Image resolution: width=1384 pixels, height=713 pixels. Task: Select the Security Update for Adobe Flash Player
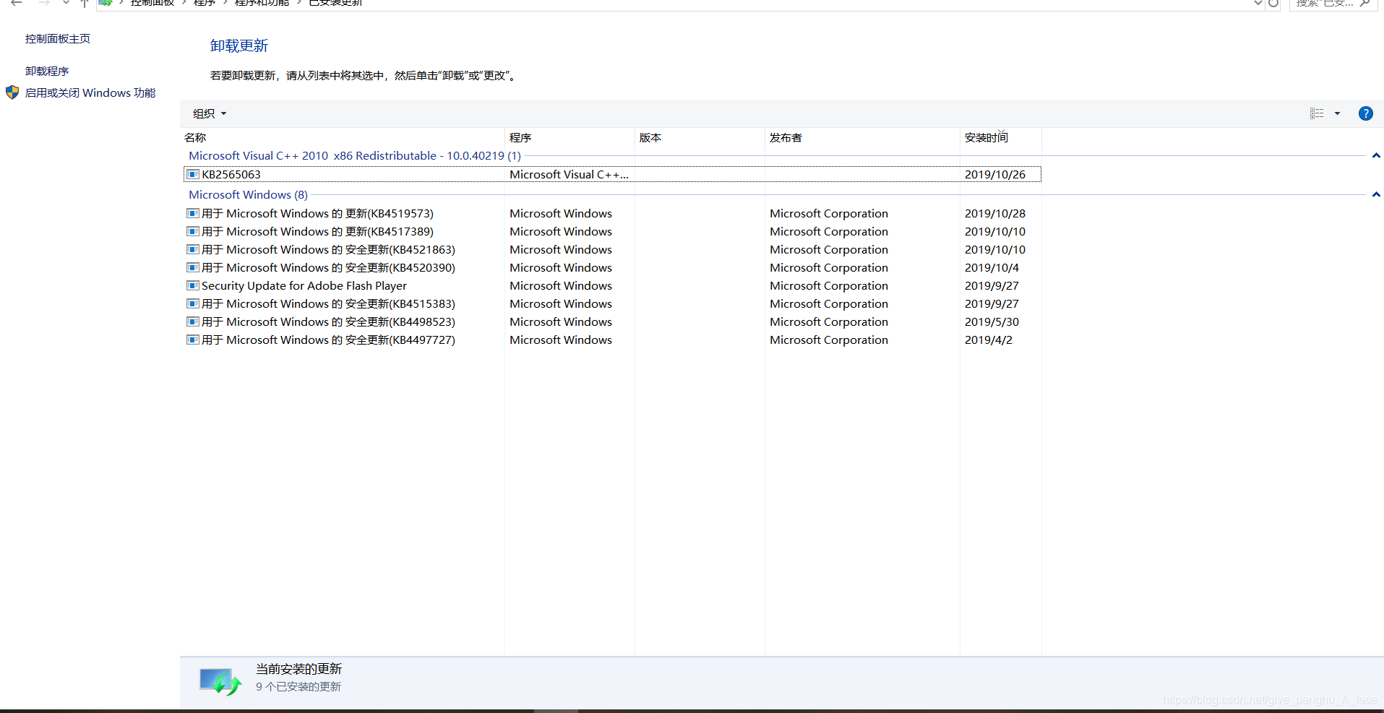[303, 285]
